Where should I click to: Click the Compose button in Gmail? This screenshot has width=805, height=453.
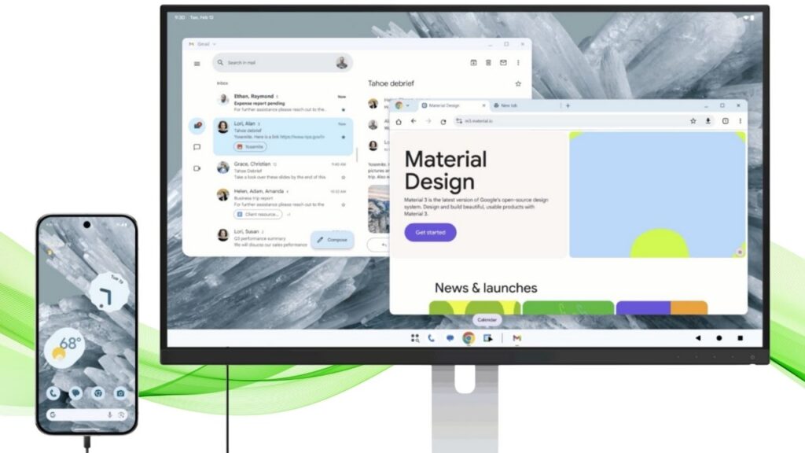pyautogui.click(x=333, y=240)
